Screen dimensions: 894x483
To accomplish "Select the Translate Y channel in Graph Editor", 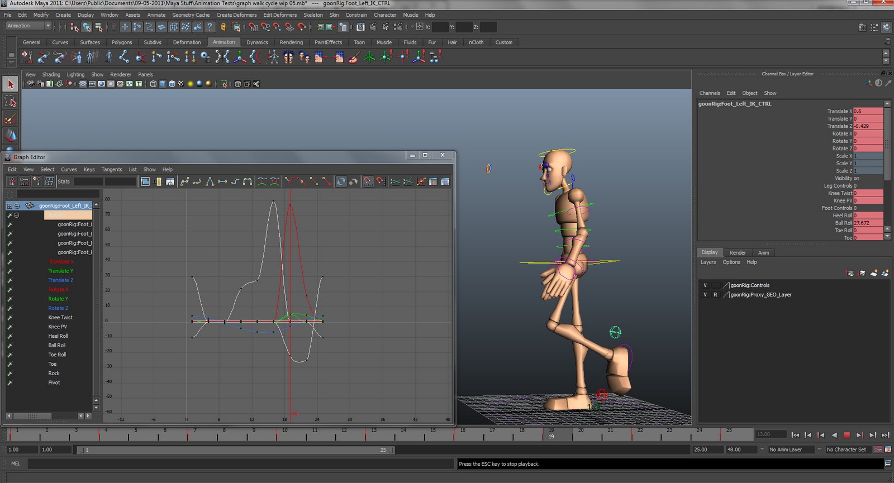I will coord(60,271).
